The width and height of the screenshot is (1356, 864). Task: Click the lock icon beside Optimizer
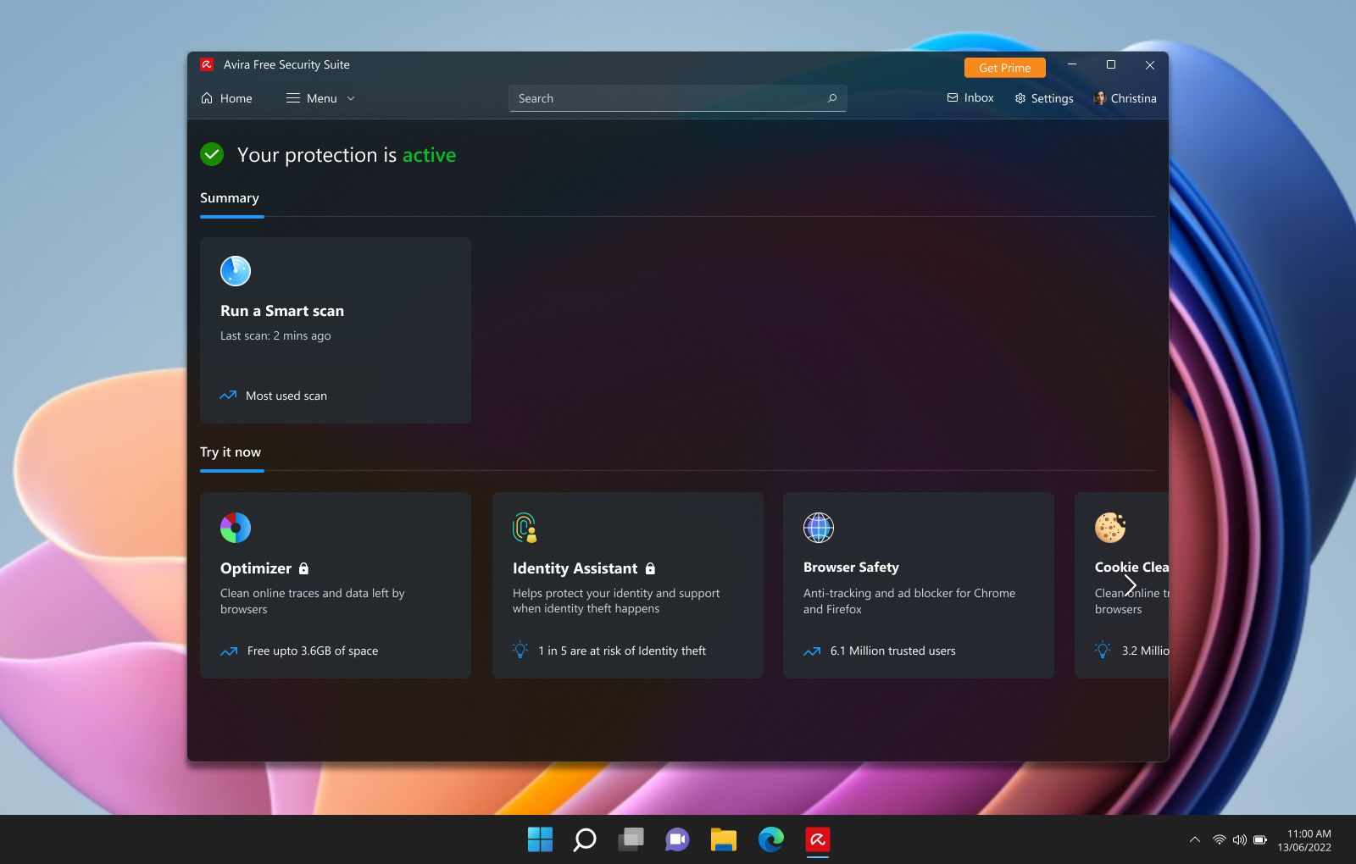(303, 568)
